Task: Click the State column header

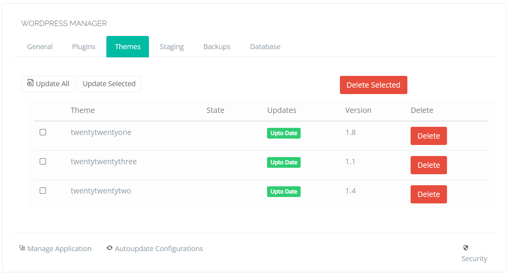Action: (215, 110)
